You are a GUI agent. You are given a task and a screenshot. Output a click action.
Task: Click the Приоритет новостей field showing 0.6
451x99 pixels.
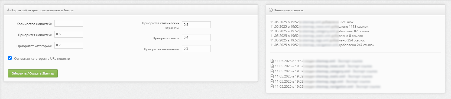click(x=69, y=34)
